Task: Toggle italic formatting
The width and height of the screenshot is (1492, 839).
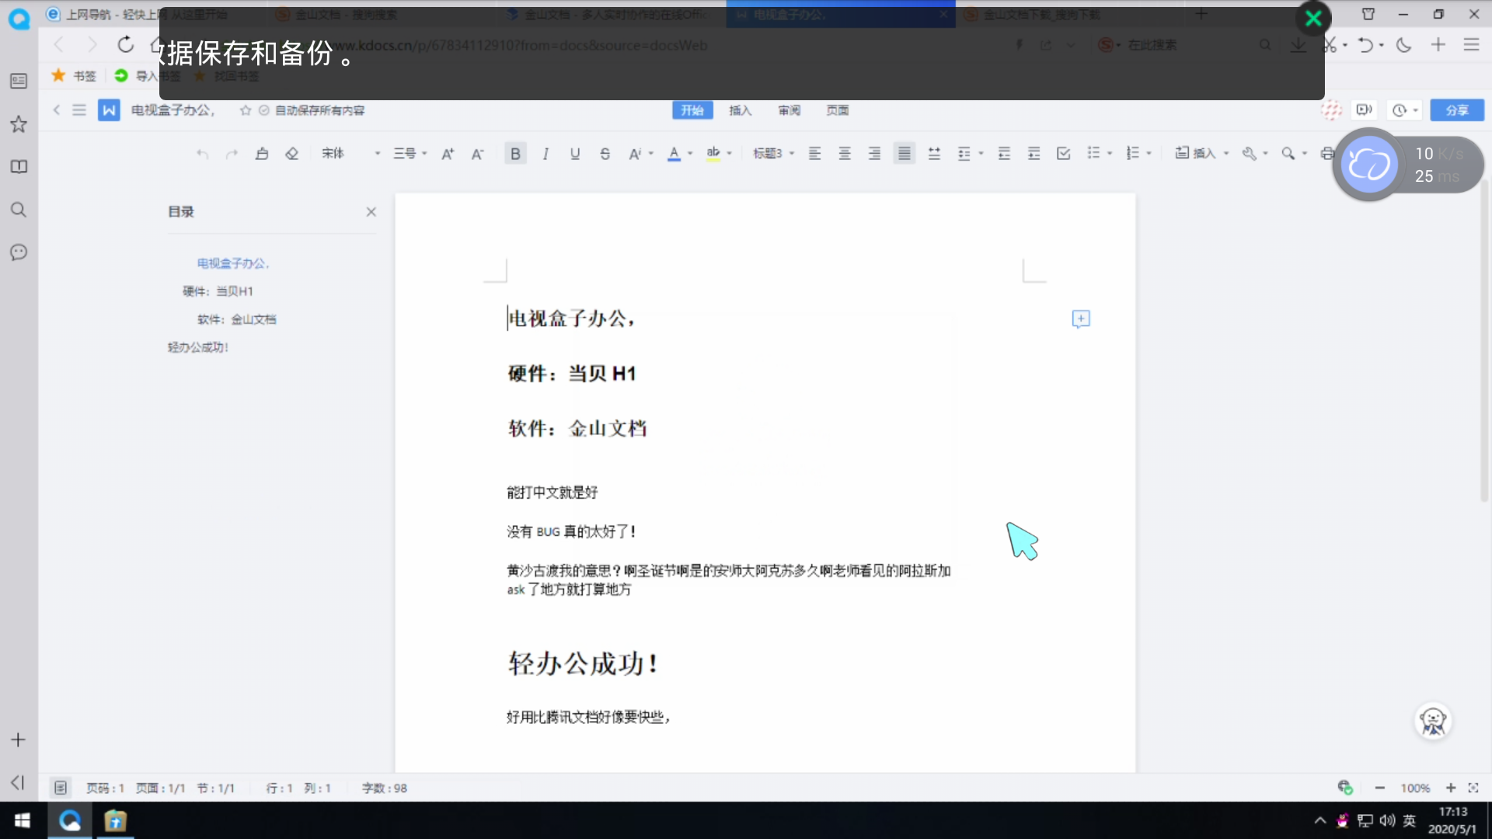Action: pos(546,154)
